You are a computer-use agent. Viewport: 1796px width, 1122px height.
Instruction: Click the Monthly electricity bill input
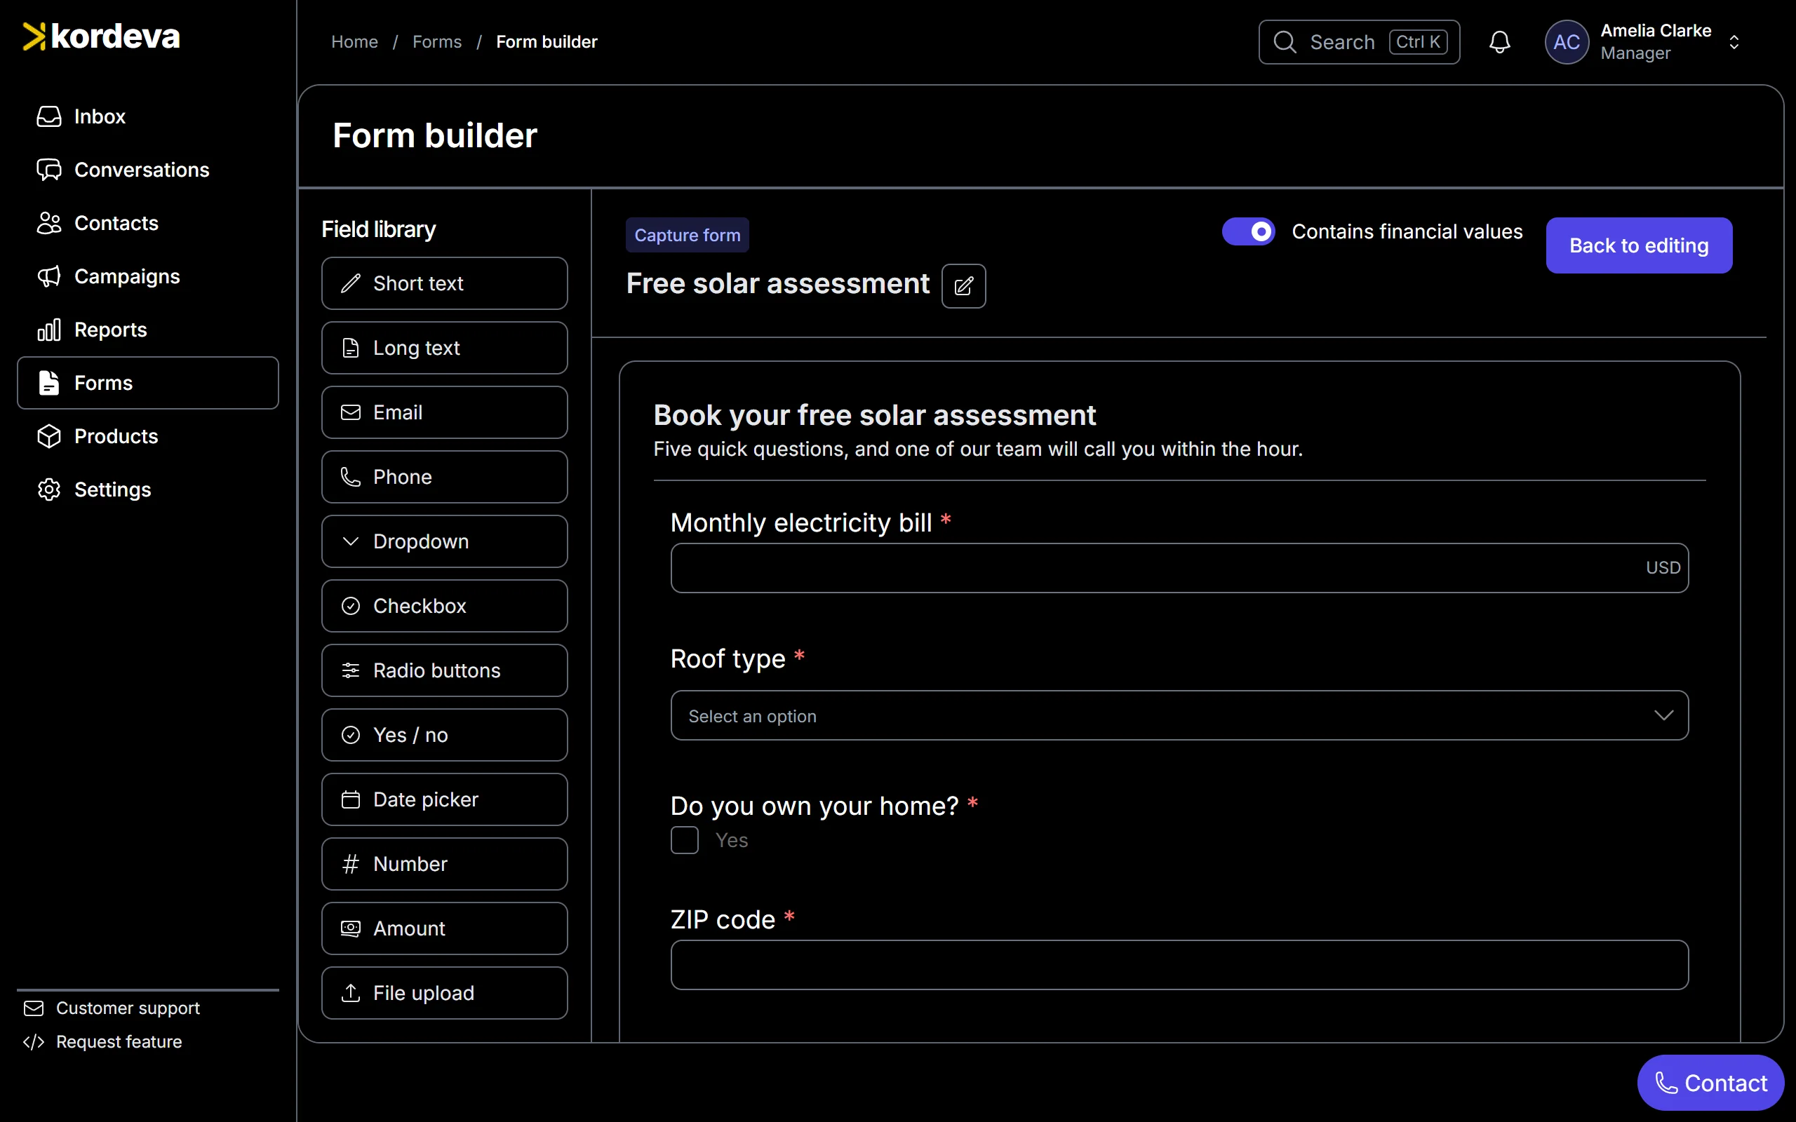click(x=1179, y=568)
